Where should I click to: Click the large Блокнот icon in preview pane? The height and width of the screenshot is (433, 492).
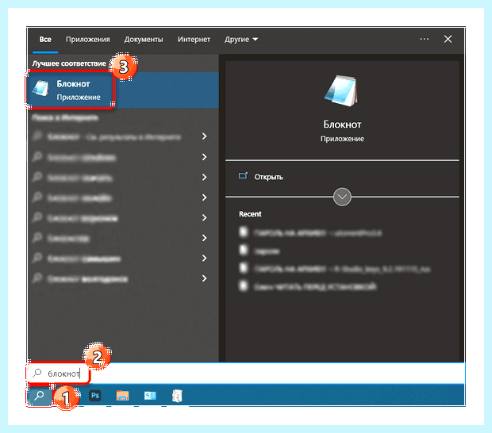coord(342,90)
